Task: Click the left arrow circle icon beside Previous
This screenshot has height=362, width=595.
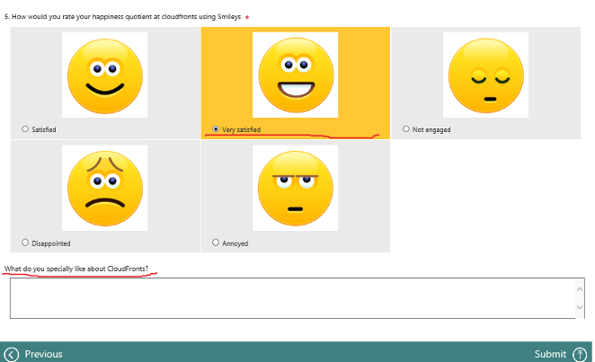Action: tap(12, 354)
